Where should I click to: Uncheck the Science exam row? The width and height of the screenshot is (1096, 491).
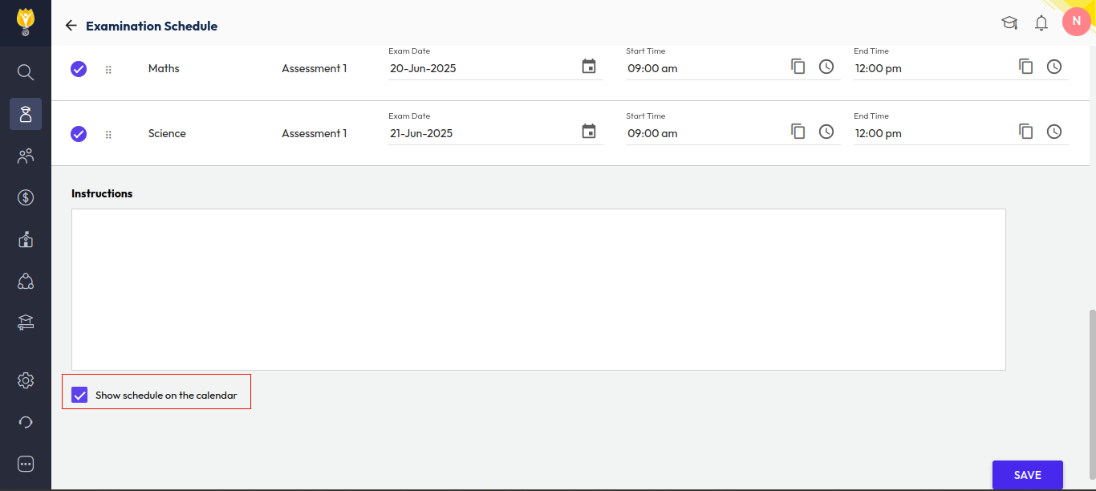79,134
